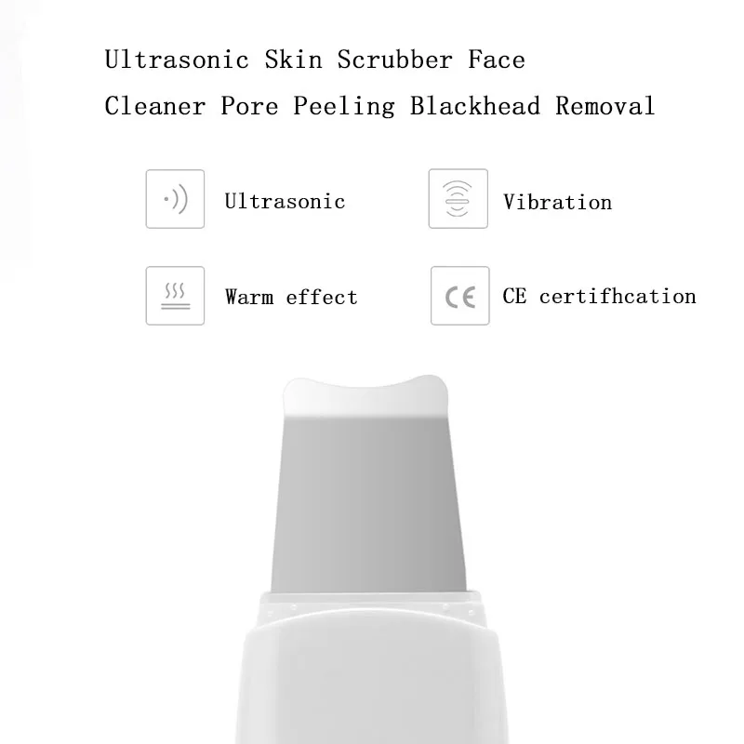Click the word "Removal" in the title

pyautogui.click(x=605, y=105)
